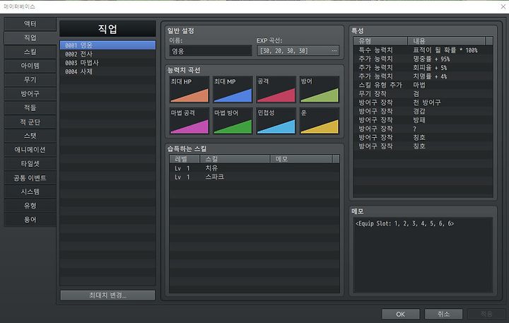Select class 0001 영웅 in list
This screenshot has height=323, width=509.
tap(107, 45)
